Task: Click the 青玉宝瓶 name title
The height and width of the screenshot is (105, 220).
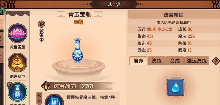Action: [80, 14]
